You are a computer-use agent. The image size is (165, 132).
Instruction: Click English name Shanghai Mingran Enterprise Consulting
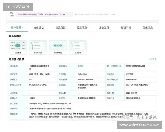click(x=50, y=103)
